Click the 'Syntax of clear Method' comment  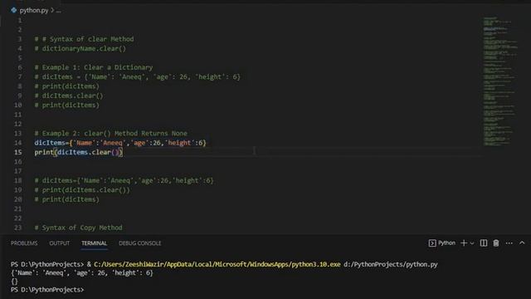[x=84, y=39]
